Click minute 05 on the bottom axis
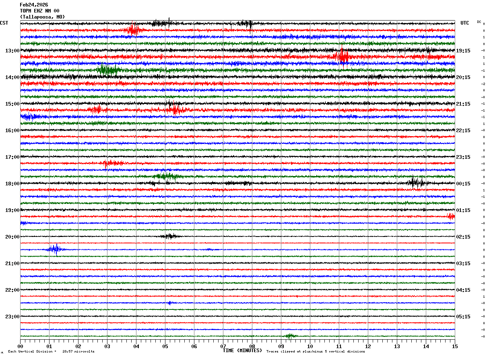 (x=165, y=346)
